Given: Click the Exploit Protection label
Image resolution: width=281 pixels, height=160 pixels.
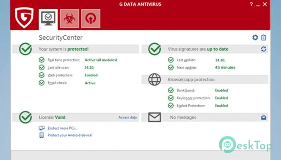Looking at the screenshot, I should coord(191,106).
